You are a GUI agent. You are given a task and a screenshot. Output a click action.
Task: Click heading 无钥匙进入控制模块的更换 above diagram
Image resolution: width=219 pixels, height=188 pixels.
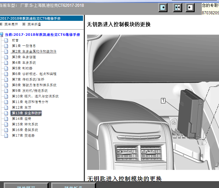click(x=119, y=24)
